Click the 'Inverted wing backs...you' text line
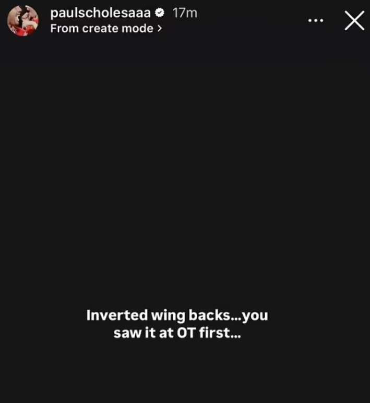Image resolution: width=370 pixels, height=403 pixels. pyautogui.click(x=177, y=315)
